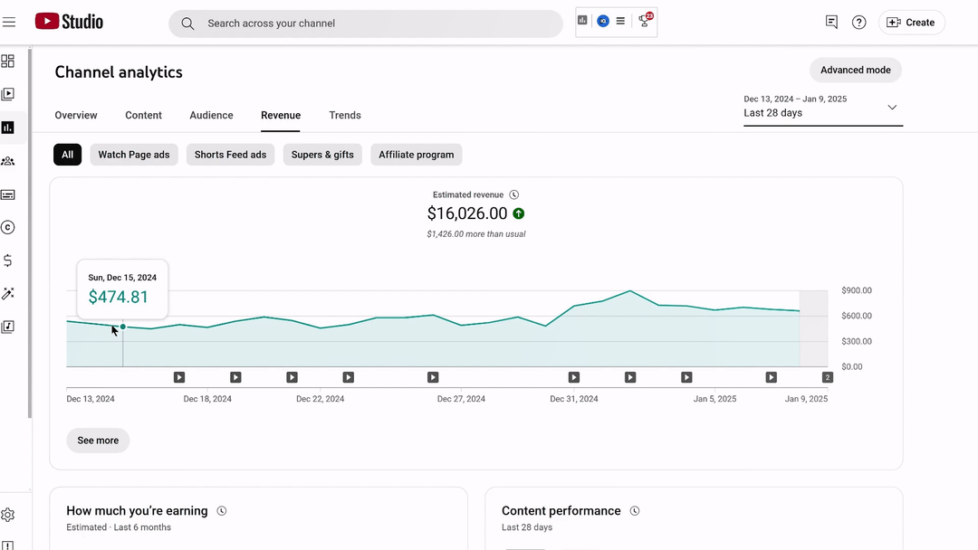This screenshot has width=978, height=550.
Task: Open the Earn dollar-sign sidebar icon
Action: (x=7, y=261)
